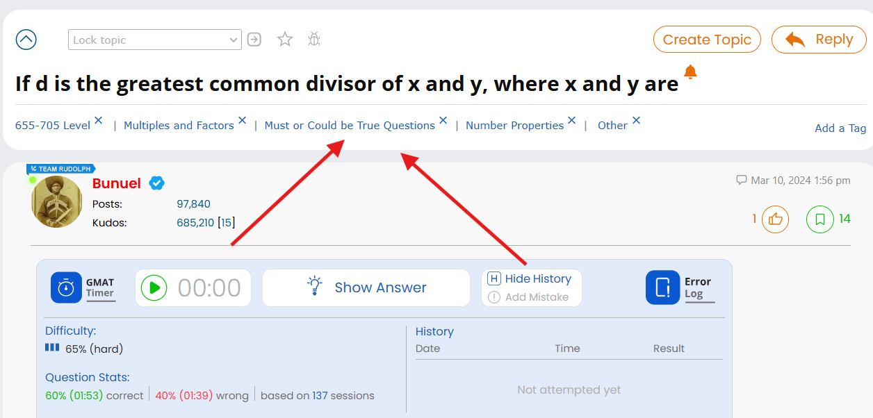The width and height of the screenshot is (873, 418).
Task: Remove the 655-705 Level tag
Action: [x=99, y=120]
